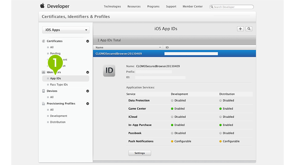This screenshot has width=295, height=165.
Task: Select Pass Type IDs in sidebar
Action: (59, 84)
